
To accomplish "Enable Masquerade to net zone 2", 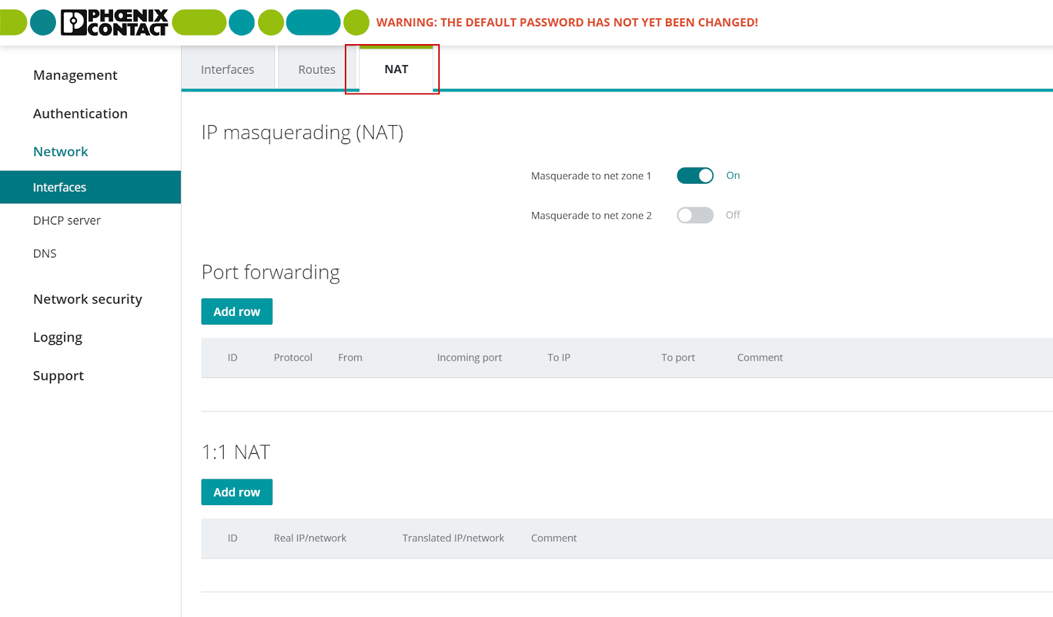I will [695, 215].
